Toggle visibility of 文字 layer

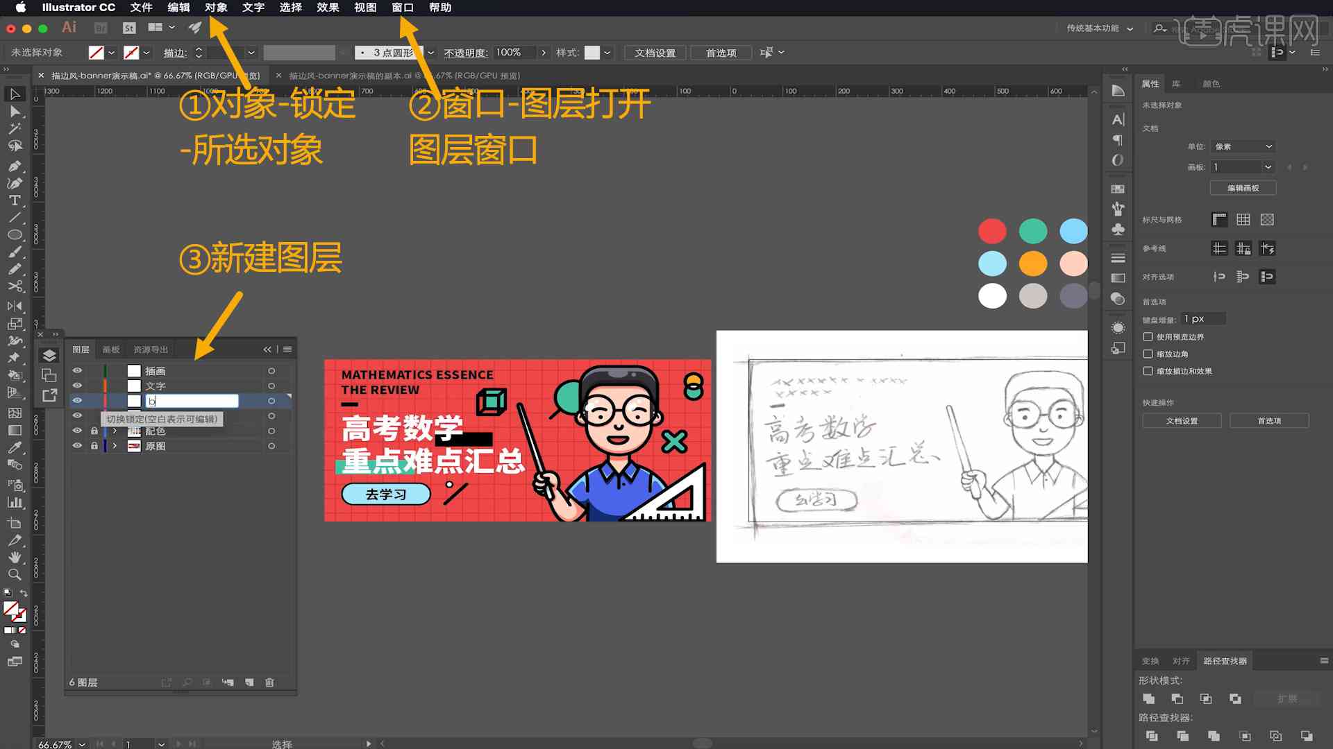pyautogui.click(x=78, y=385)
